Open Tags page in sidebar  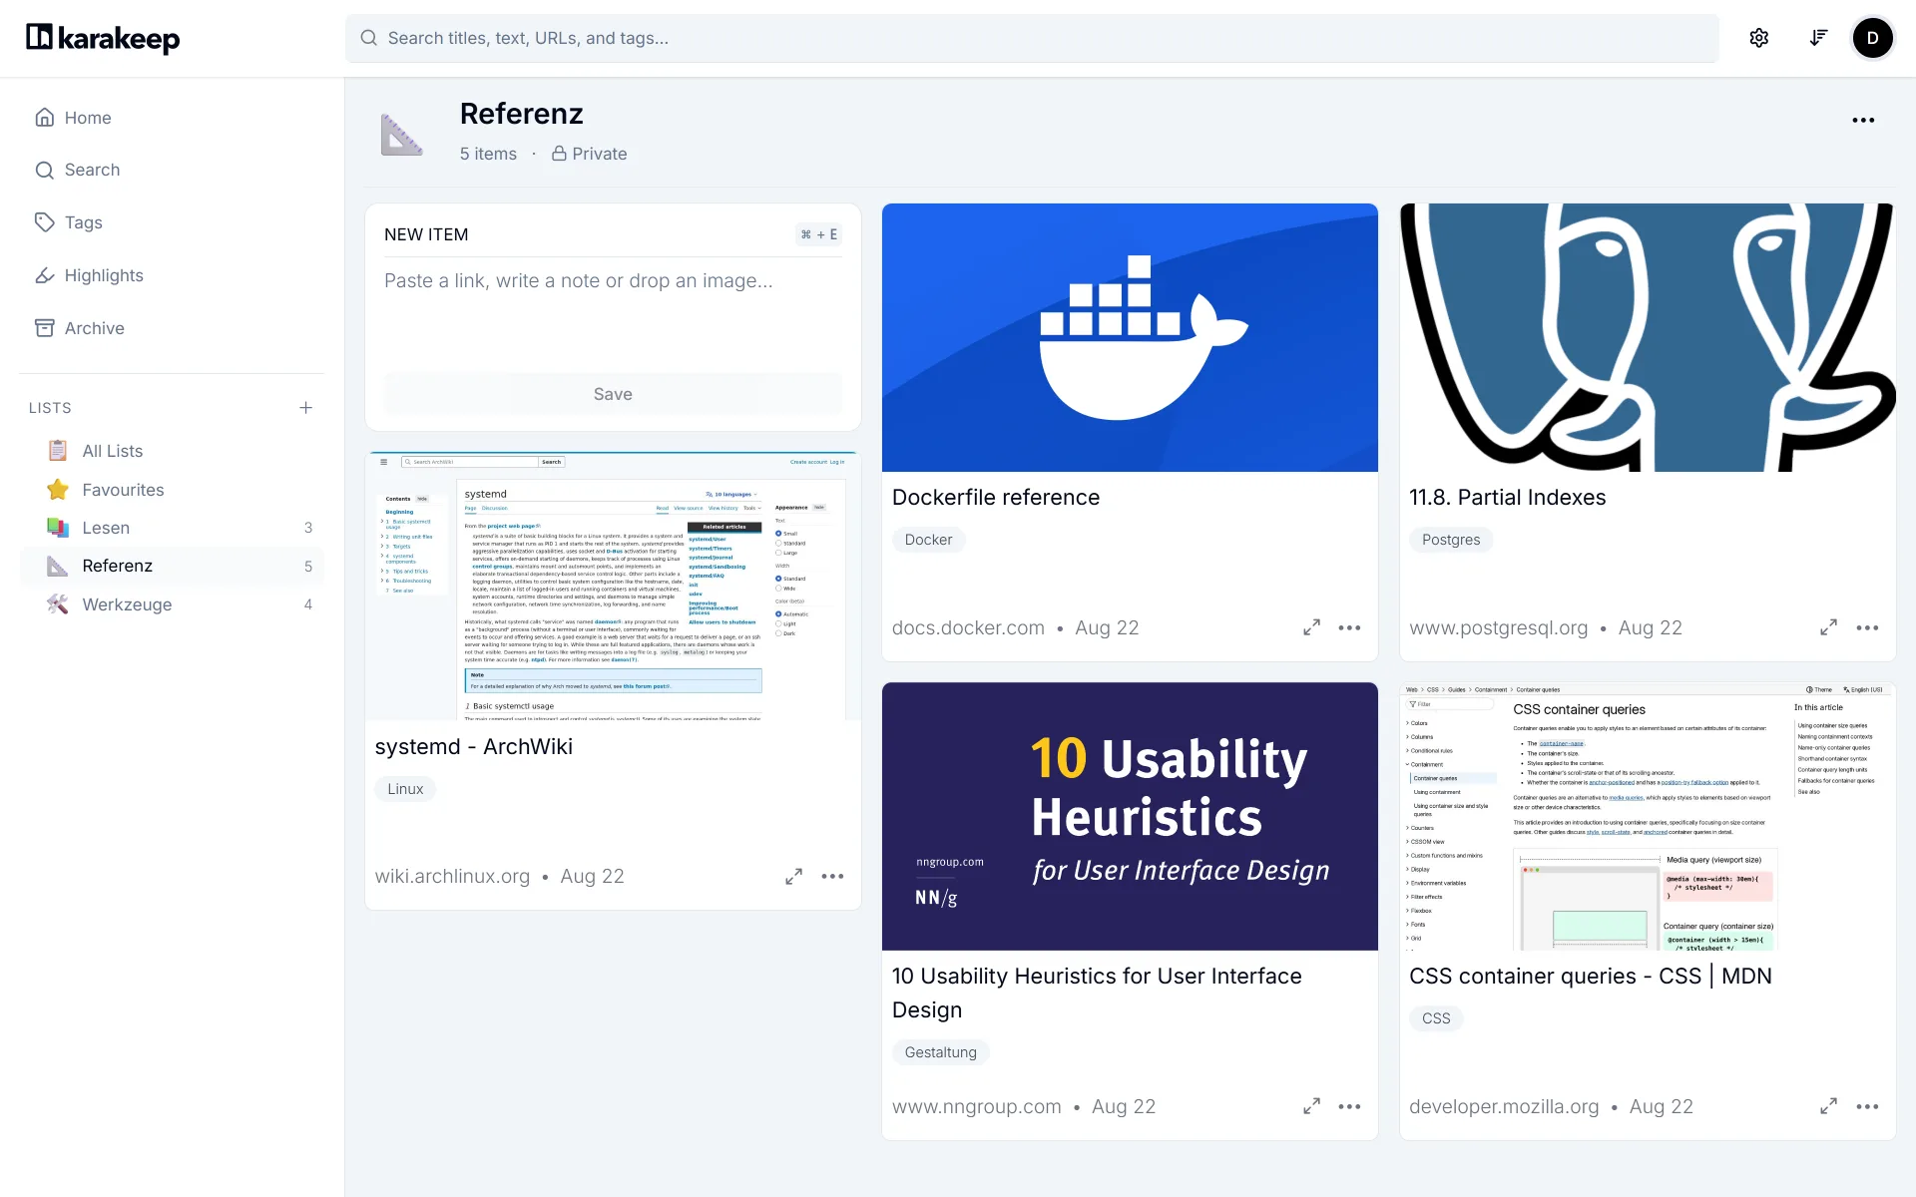coord(172,222)
